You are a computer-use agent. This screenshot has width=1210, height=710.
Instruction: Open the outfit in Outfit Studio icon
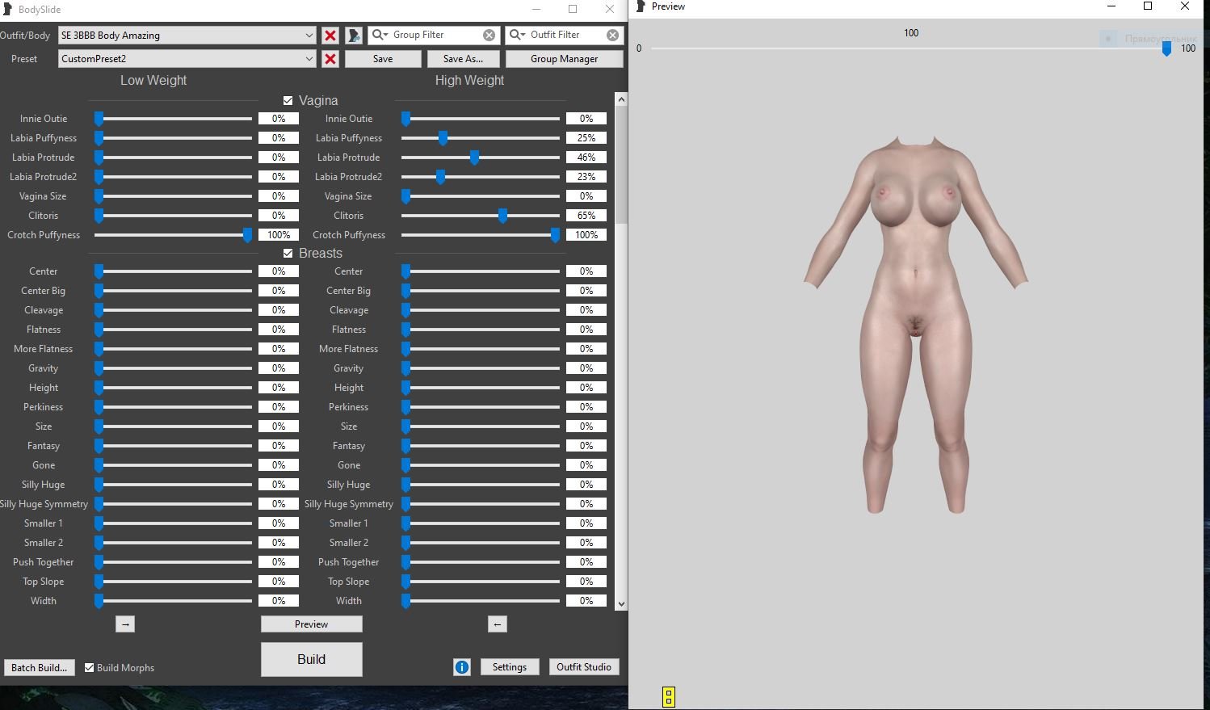(353, 36)
